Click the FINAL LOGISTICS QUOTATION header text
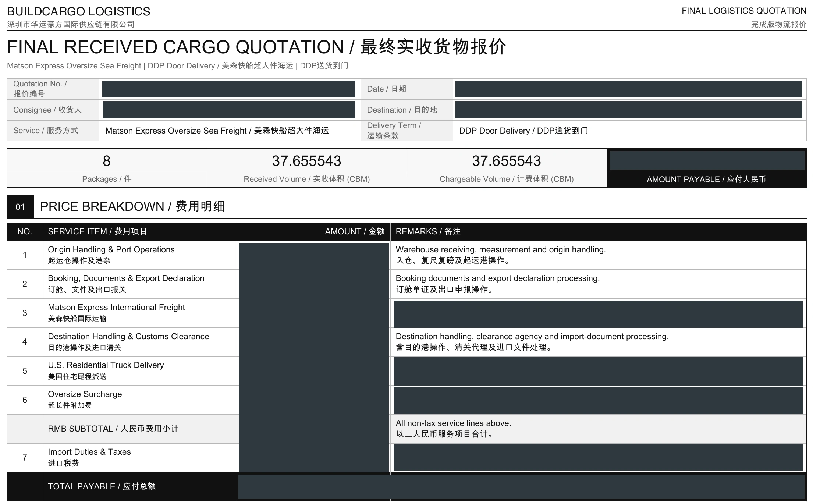 [x=744, y=11]
